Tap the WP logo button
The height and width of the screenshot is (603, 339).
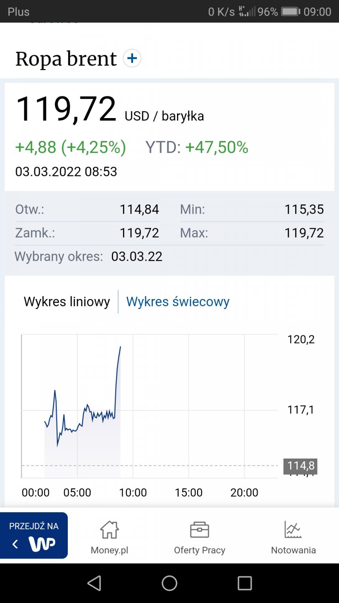pos(42,544)
